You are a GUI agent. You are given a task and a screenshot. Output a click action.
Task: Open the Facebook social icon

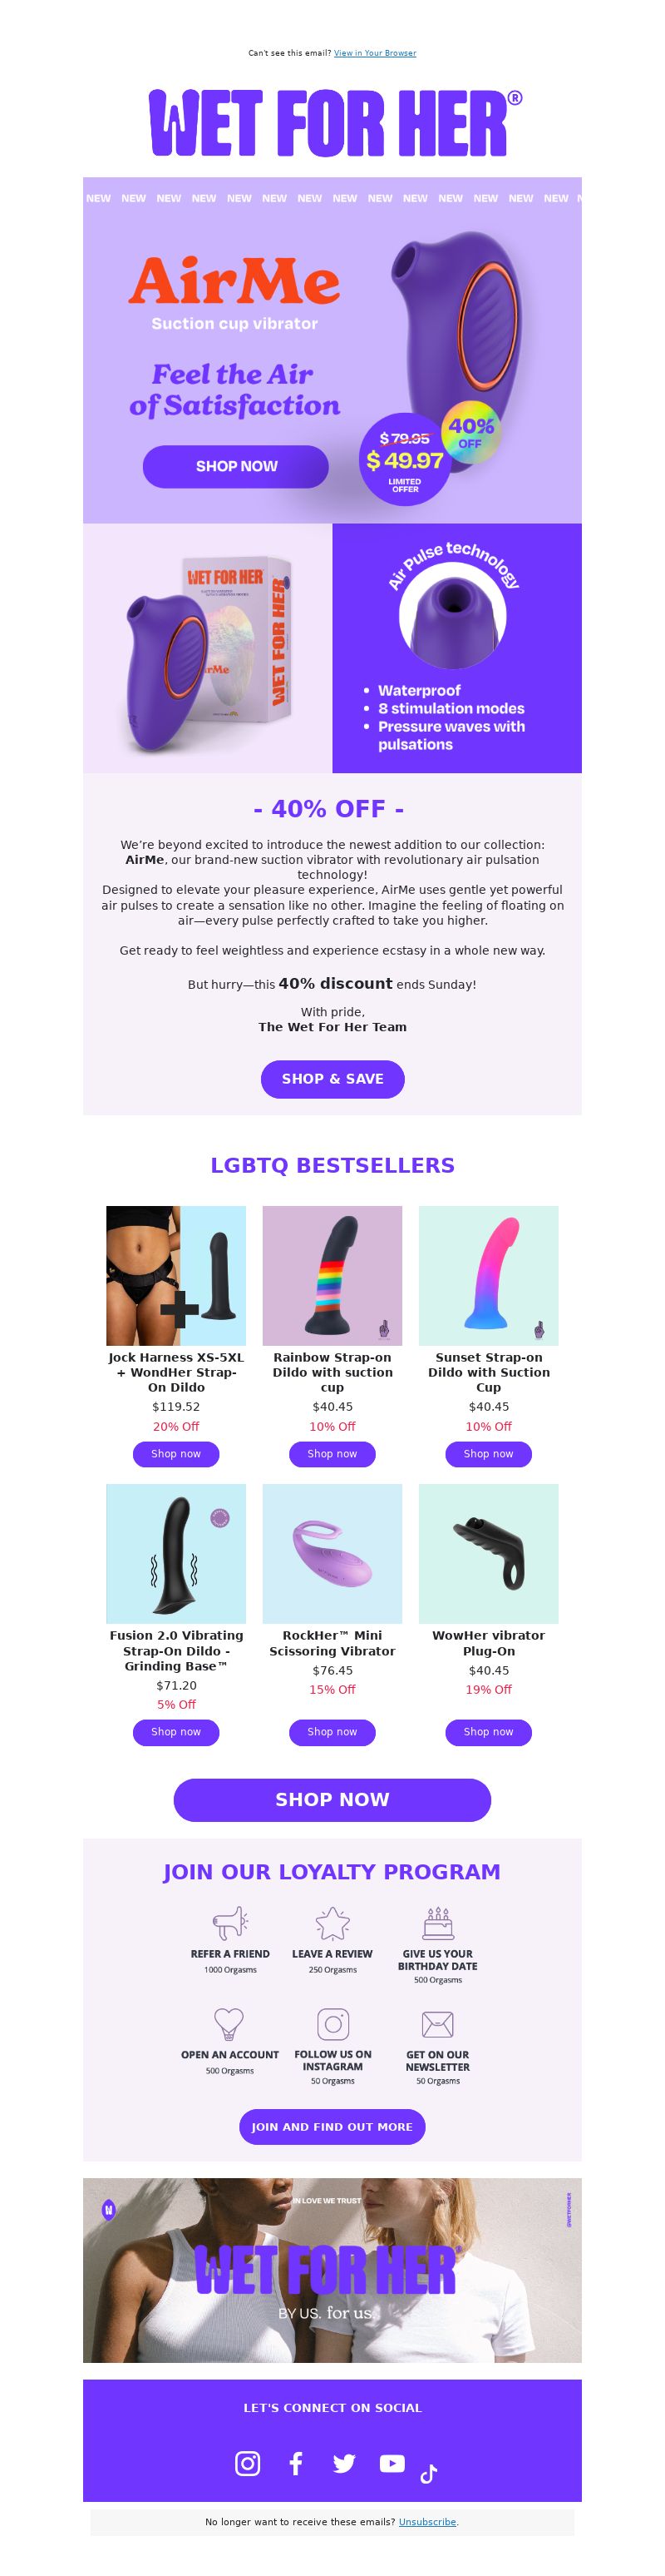point(296,2463)
